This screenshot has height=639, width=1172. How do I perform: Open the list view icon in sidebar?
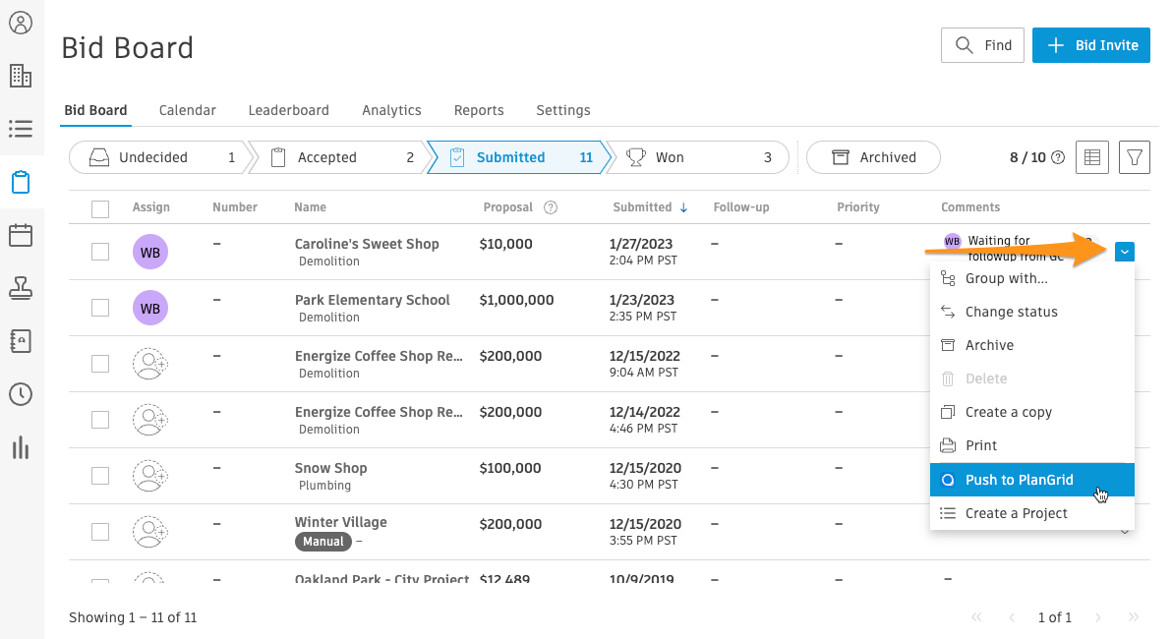pyautogui.click(x=21, y=129)
